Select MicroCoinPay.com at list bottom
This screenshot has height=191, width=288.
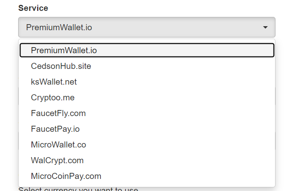pyautogui.click(x=66, y=176)
